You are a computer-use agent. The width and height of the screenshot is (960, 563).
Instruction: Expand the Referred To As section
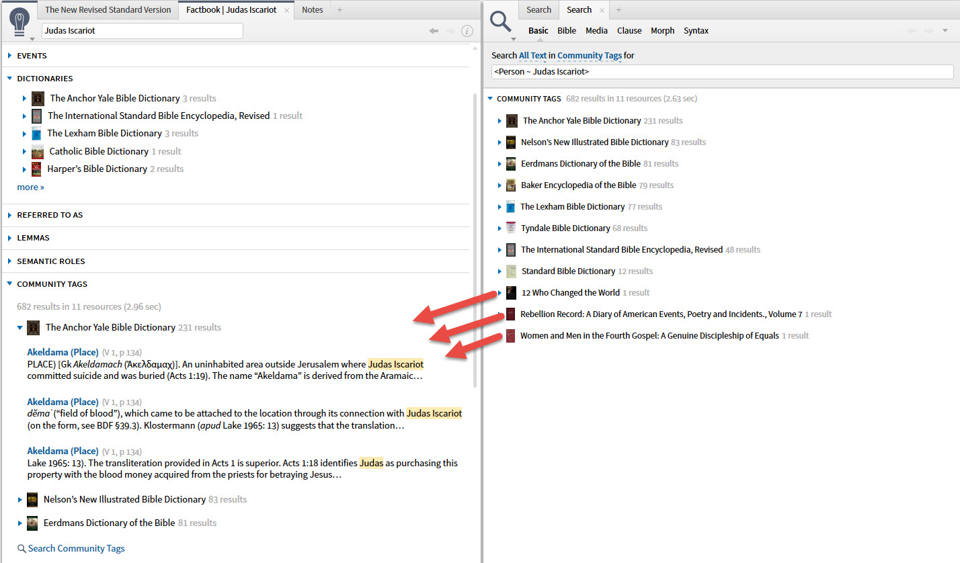pyautogui.click(x=10, y=215)
